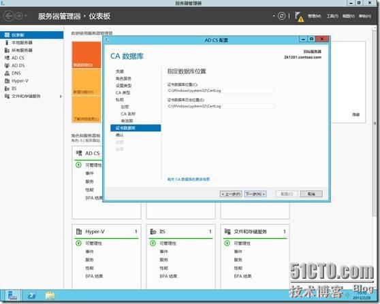Open the 工具(T) menu
380x304 pixels.
tap(332, 16)
